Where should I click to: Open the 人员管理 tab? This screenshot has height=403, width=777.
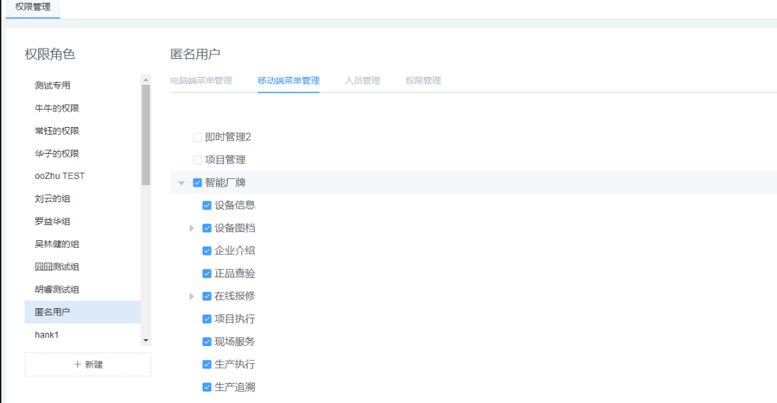(x=362, y=81)
